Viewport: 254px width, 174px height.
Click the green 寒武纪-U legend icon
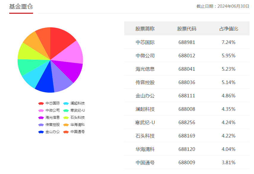(x=66, y=110)
